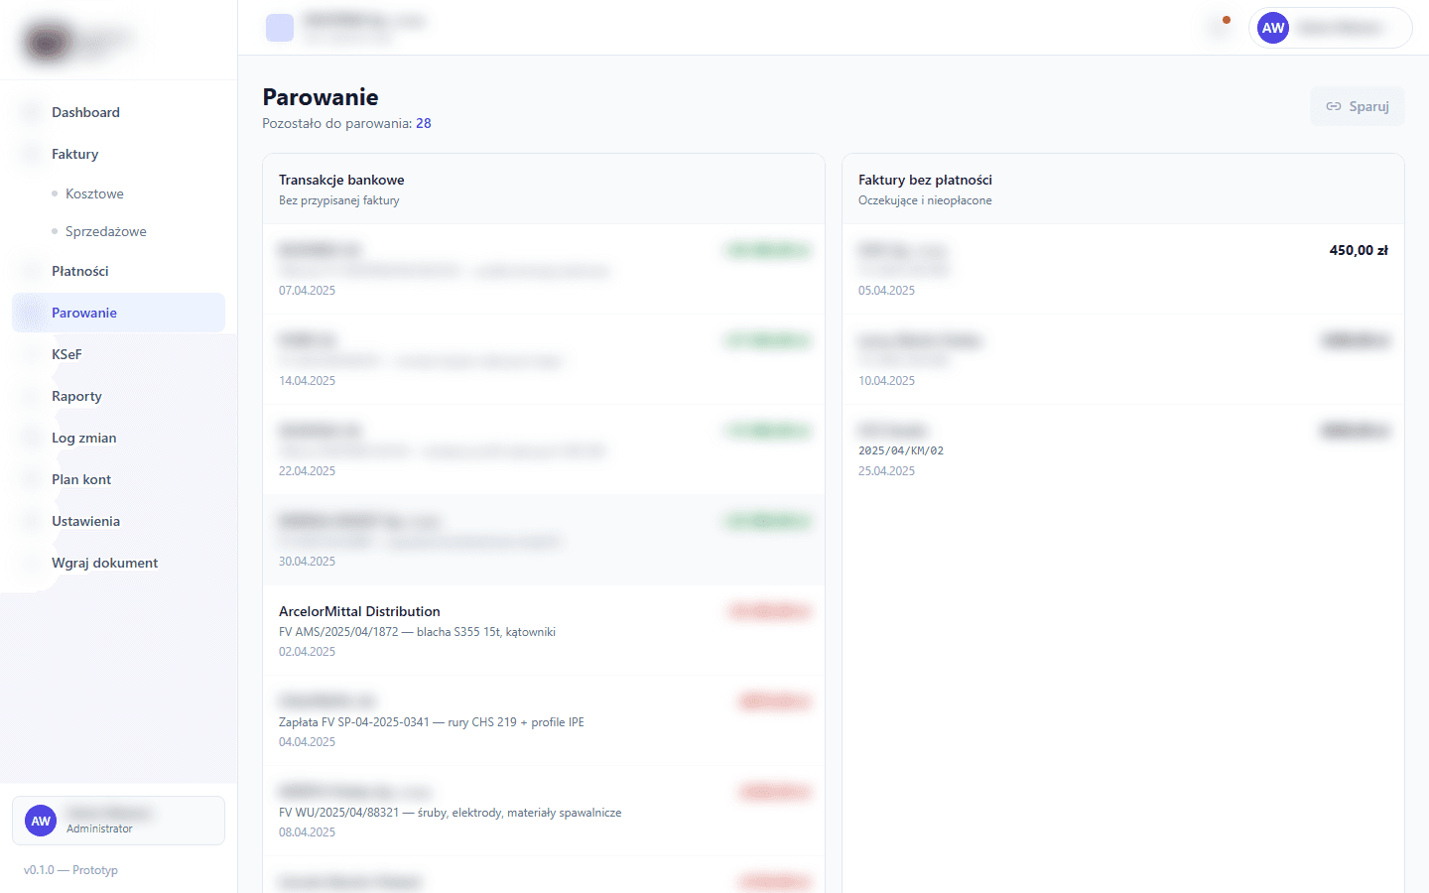This screenshot has width=1429, height=893.
Task: Select the Parowanie sidebar item
Action: (x=118, y=313)
